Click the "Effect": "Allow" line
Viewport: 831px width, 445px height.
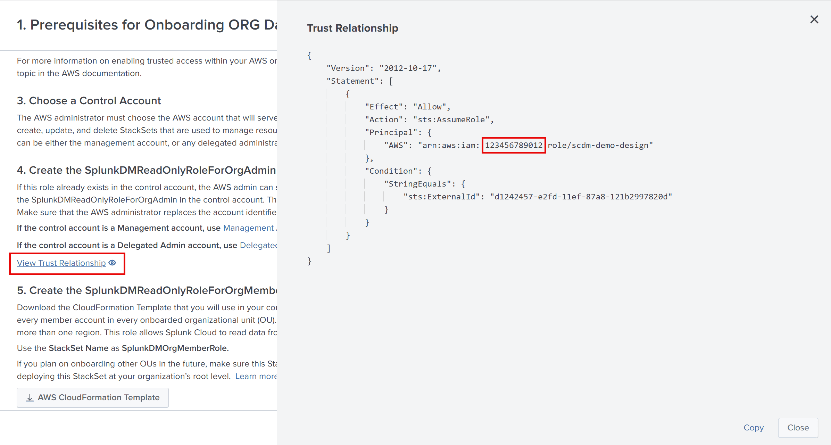(x=407, y=107)
